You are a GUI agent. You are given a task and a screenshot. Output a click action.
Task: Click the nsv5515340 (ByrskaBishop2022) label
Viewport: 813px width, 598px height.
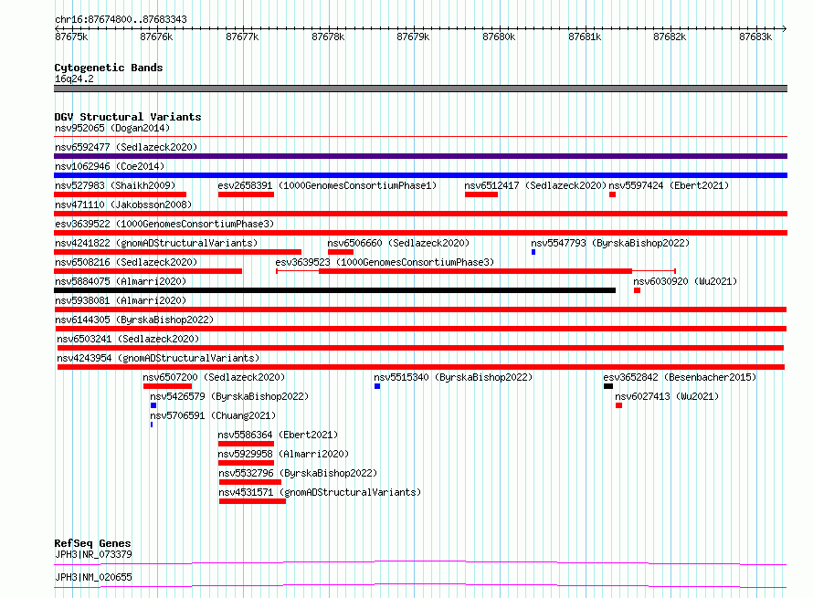tap(453, 377)
